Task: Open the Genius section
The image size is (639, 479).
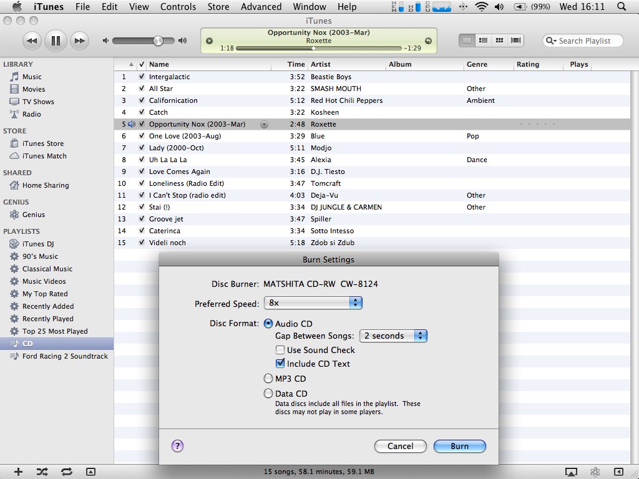Action: pos(34,215)
